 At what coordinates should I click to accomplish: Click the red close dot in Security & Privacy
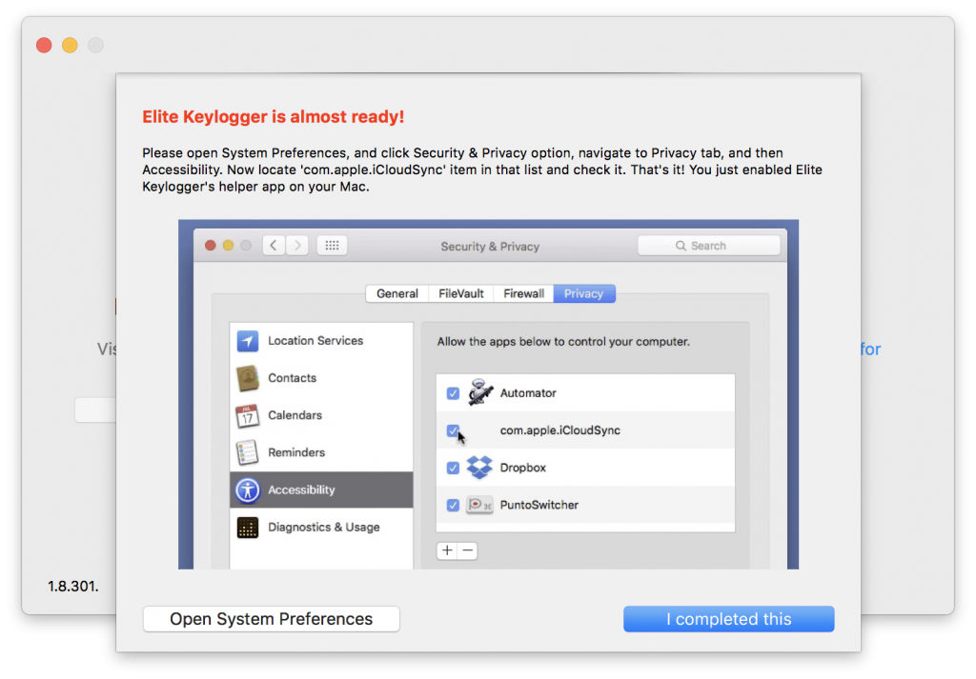point(211,246)
